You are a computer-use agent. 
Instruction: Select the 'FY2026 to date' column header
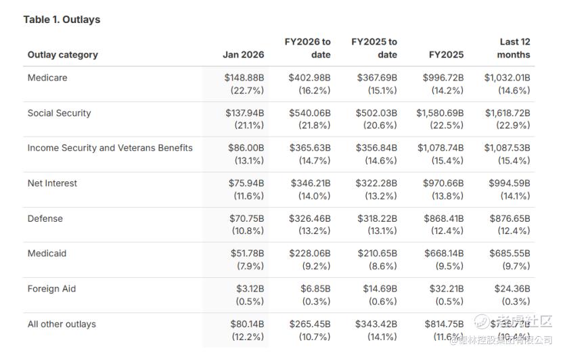308,48
